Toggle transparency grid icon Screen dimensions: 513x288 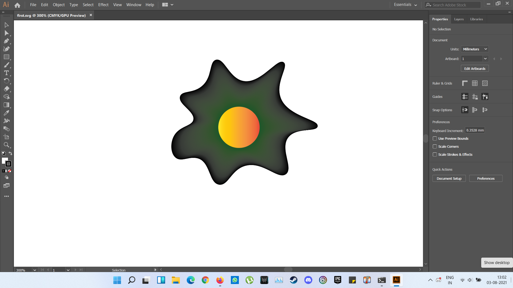pos(485,83)
